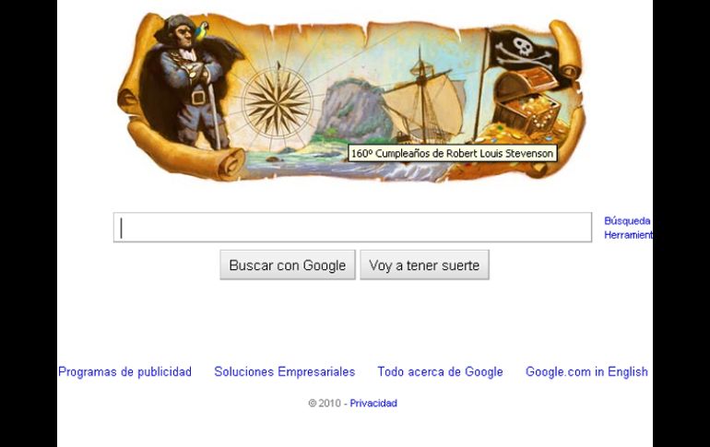Switch to Google.com in English

(586, 372)
